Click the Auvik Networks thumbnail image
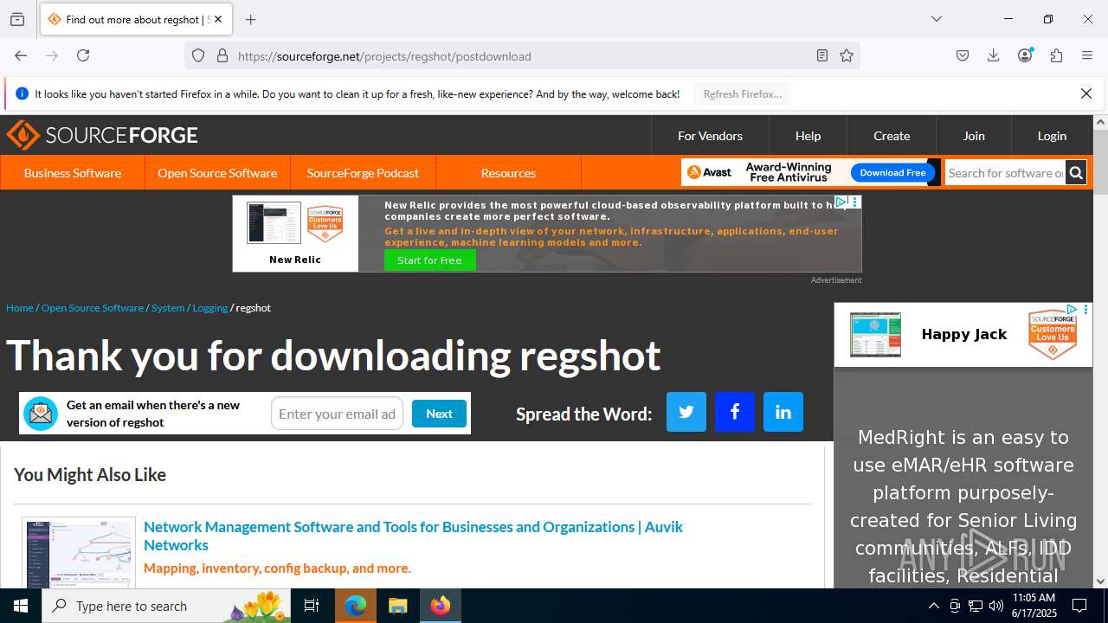 click(79, 553)
